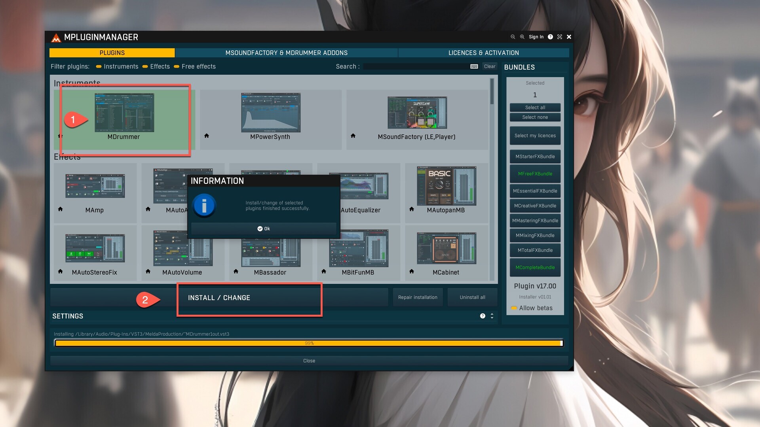
Task: Switch to MSoundFactory & MDrummer Addons tab
Action: tap(286, 53)
